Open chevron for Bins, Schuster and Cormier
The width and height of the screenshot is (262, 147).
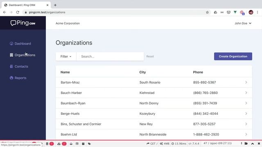(246, 124)
